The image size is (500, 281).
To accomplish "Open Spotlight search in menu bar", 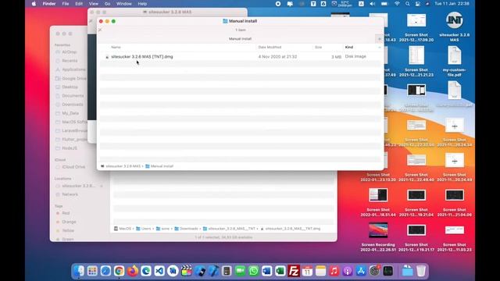I will coord(408,4).
